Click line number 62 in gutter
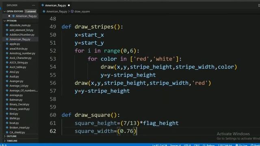This screenshot has width=260, height=146. (x=53, y=131)
